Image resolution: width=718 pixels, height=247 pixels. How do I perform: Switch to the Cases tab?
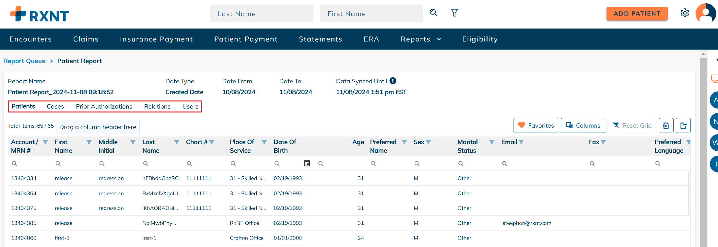click(55, 107)
